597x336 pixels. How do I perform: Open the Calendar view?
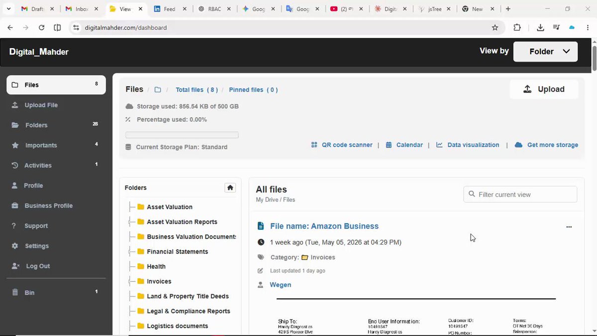[404, 145]
